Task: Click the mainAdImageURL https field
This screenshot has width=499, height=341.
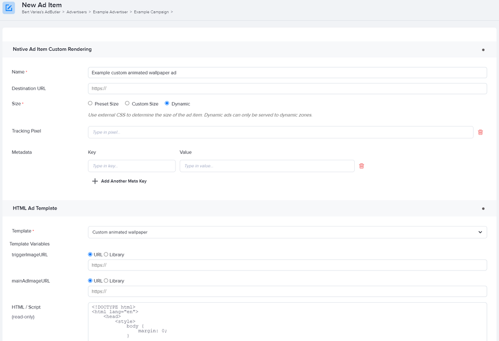Action: (x=287, y=292)
